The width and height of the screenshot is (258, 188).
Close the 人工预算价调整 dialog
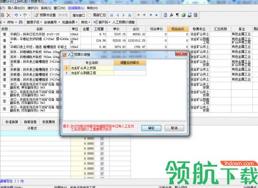[x=181, y=54]
